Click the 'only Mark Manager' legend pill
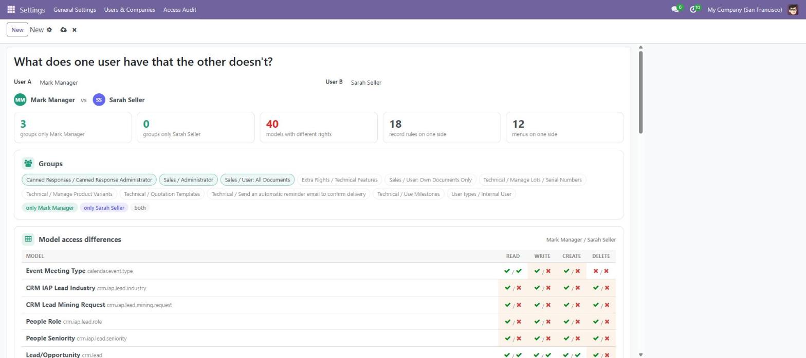 [50, 208]
